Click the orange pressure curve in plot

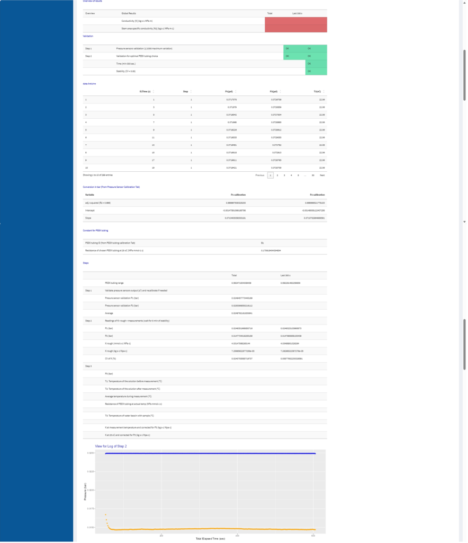pyautogui.click(x=212, y=529)
